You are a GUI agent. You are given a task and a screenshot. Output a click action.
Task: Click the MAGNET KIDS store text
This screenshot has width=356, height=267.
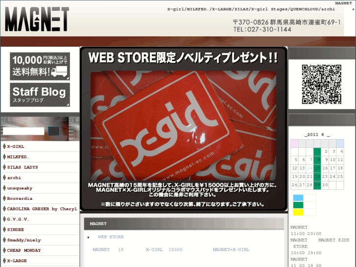tap(334, 240)
